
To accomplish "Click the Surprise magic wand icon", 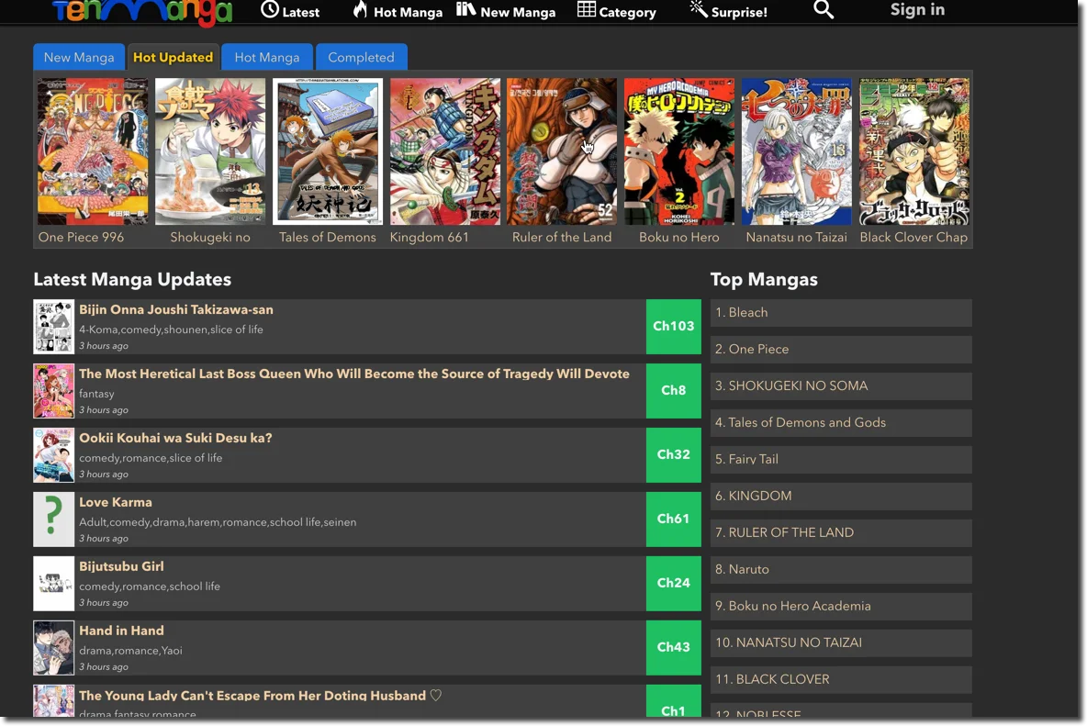I will 698,10.
